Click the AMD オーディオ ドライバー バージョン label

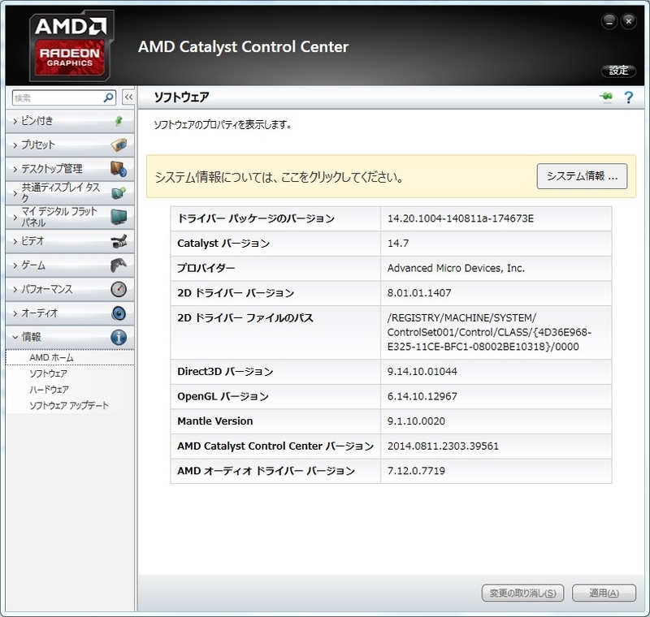pyautogui.click(x=266, y=471)
